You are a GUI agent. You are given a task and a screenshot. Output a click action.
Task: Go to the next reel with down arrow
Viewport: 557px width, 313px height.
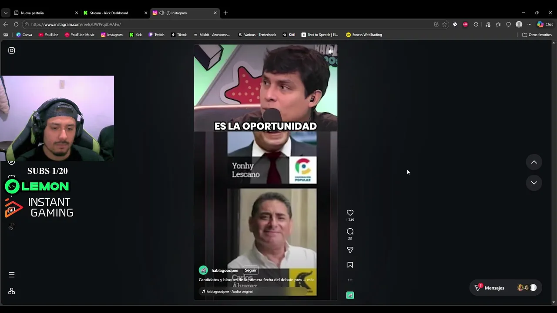pos(534,183)
